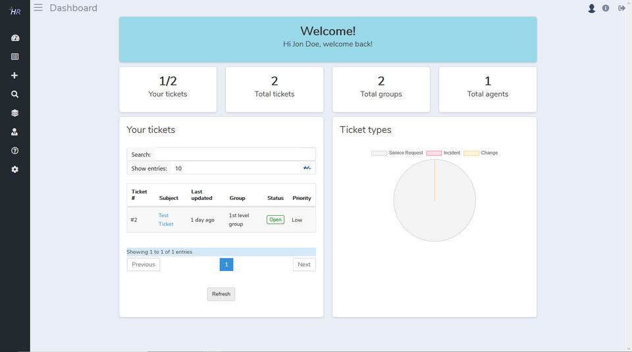Screen dimensions: 632x352
Task: Click the page vertical scrollbar
Action: tap(628, 176)
